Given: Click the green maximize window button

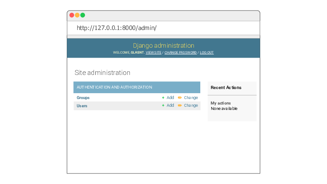Looking at the screenshot, I should tap(83, 15).
